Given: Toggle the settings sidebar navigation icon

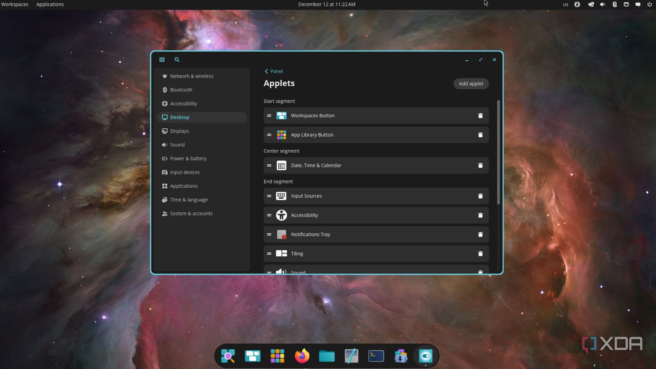Looking at the screenshot, I should [x=162, y=59].
